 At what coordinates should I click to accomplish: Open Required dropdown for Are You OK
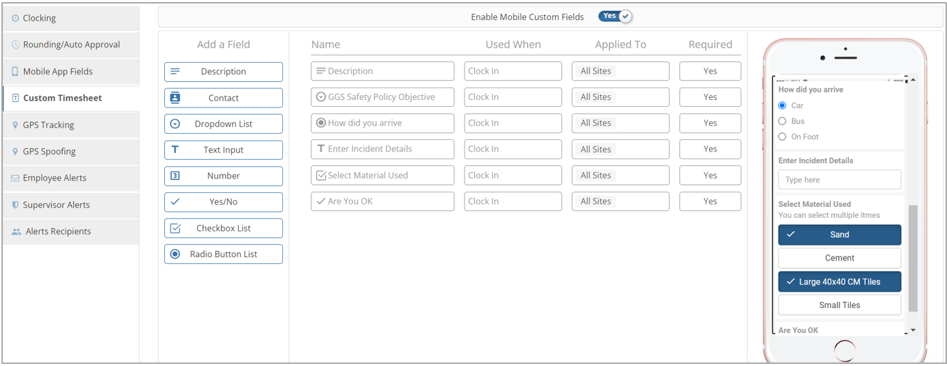point(710,201)
